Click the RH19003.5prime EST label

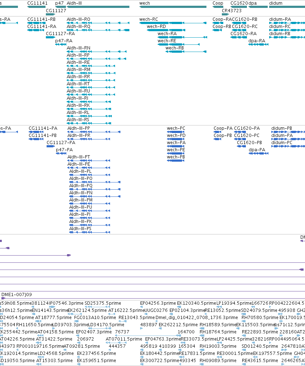(x=218, y=346)
